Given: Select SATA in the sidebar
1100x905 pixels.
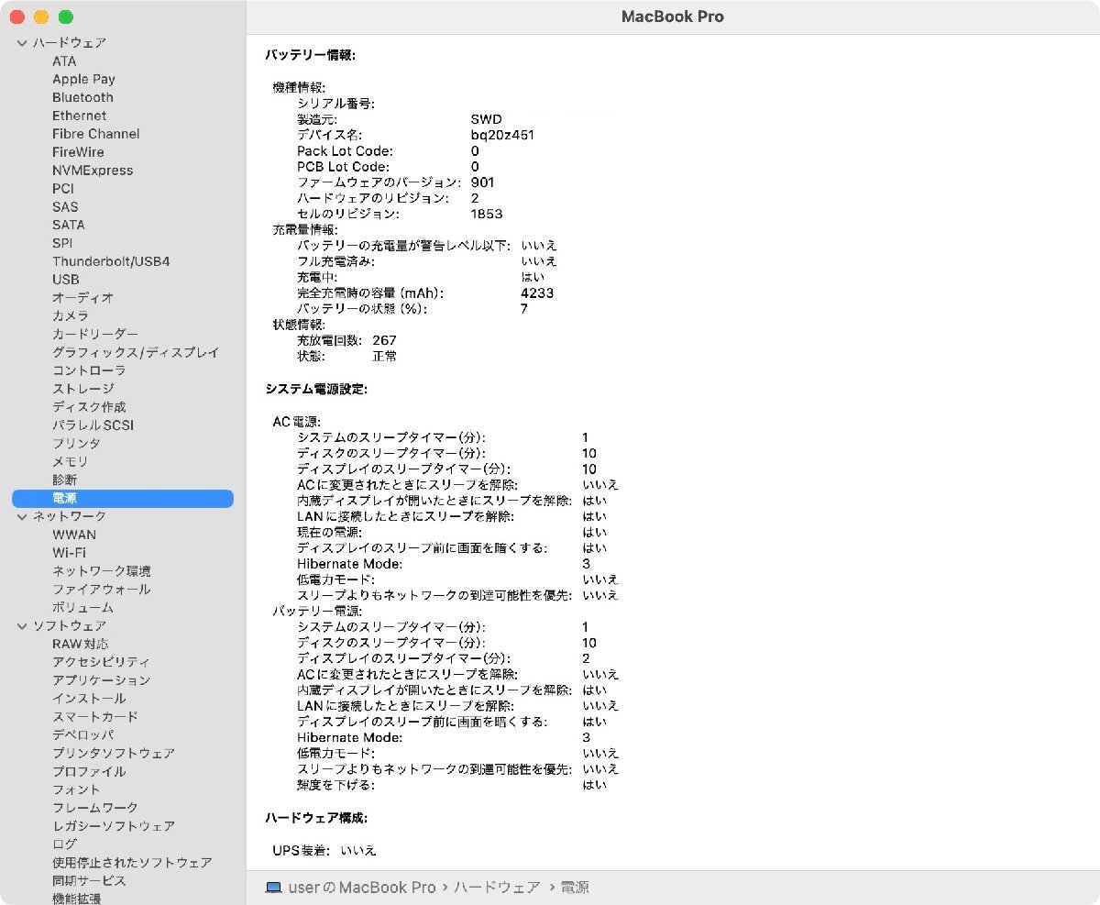Looking at the screenshot, I should pos(68,225).
